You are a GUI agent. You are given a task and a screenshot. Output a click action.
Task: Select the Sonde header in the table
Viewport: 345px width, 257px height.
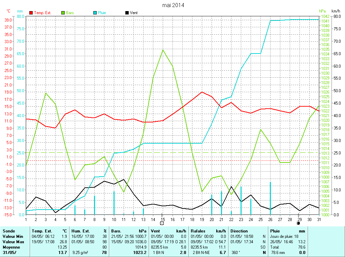9,231
